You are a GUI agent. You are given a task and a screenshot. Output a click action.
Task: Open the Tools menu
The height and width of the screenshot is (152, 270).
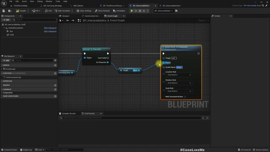click(x=58, y=1)
